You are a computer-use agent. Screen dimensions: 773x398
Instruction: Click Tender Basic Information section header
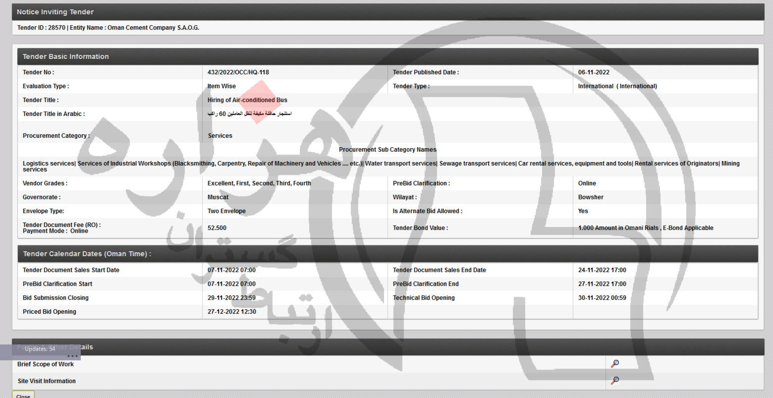coord(388,57)
